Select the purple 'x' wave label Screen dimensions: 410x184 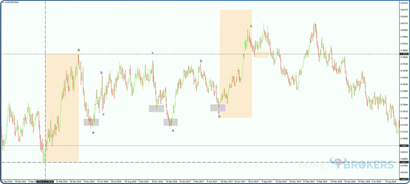153,53
